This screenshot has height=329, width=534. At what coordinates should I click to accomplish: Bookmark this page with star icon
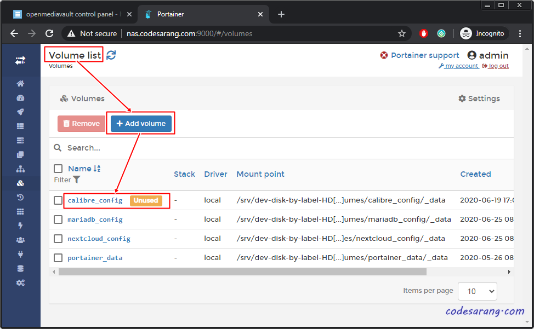pyautogui.click(x=402, y=33)
